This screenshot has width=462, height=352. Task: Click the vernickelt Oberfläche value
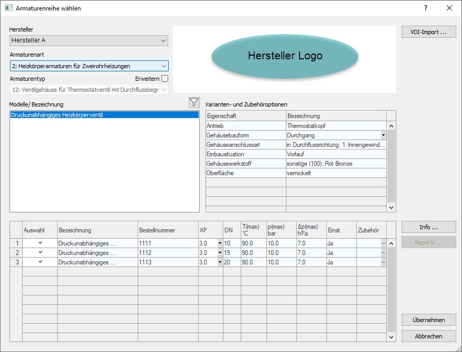coord(336,173)
